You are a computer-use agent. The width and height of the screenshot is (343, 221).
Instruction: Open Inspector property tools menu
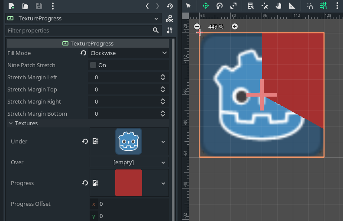point(169,30)
